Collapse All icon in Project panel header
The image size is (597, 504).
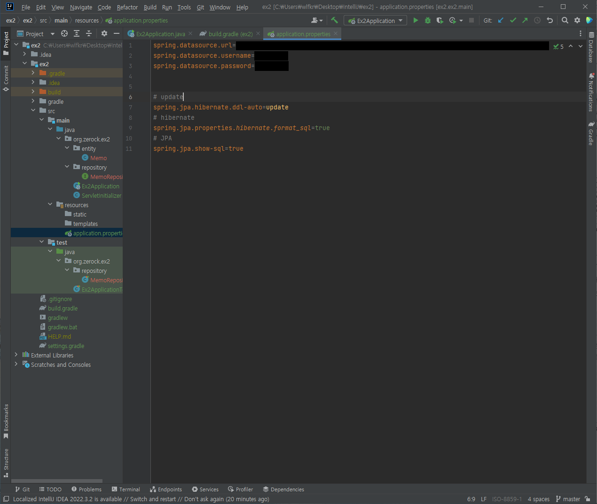coord(89,33)
